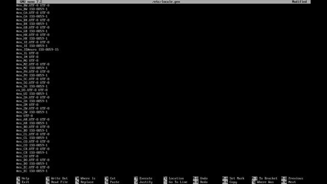Place cursor on #eo UTF-8 line
This screenshot has height=184, width=327.
tap(25, 116)
